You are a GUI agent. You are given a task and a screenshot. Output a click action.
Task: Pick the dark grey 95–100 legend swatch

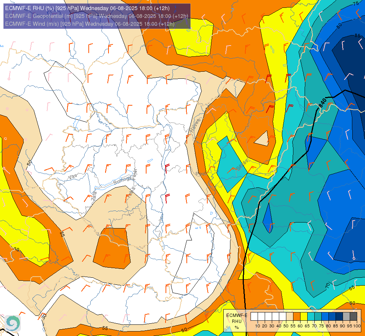[353, 317]
